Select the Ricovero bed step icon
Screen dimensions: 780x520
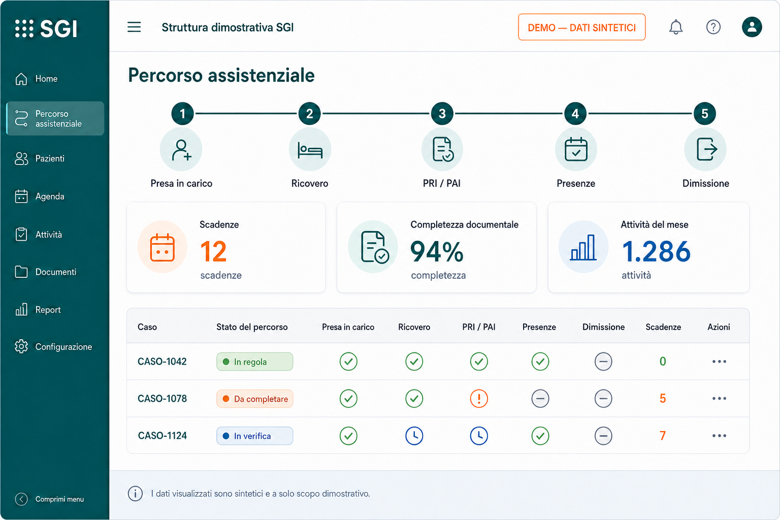click(x=310, y=149)
